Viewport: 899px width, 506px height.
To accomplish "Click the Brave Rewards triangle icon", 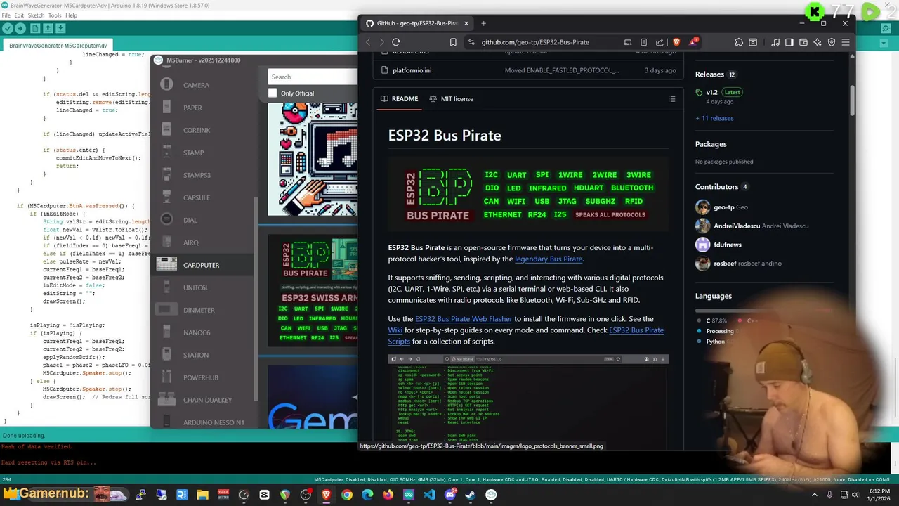I will click(x=693, y=42).
